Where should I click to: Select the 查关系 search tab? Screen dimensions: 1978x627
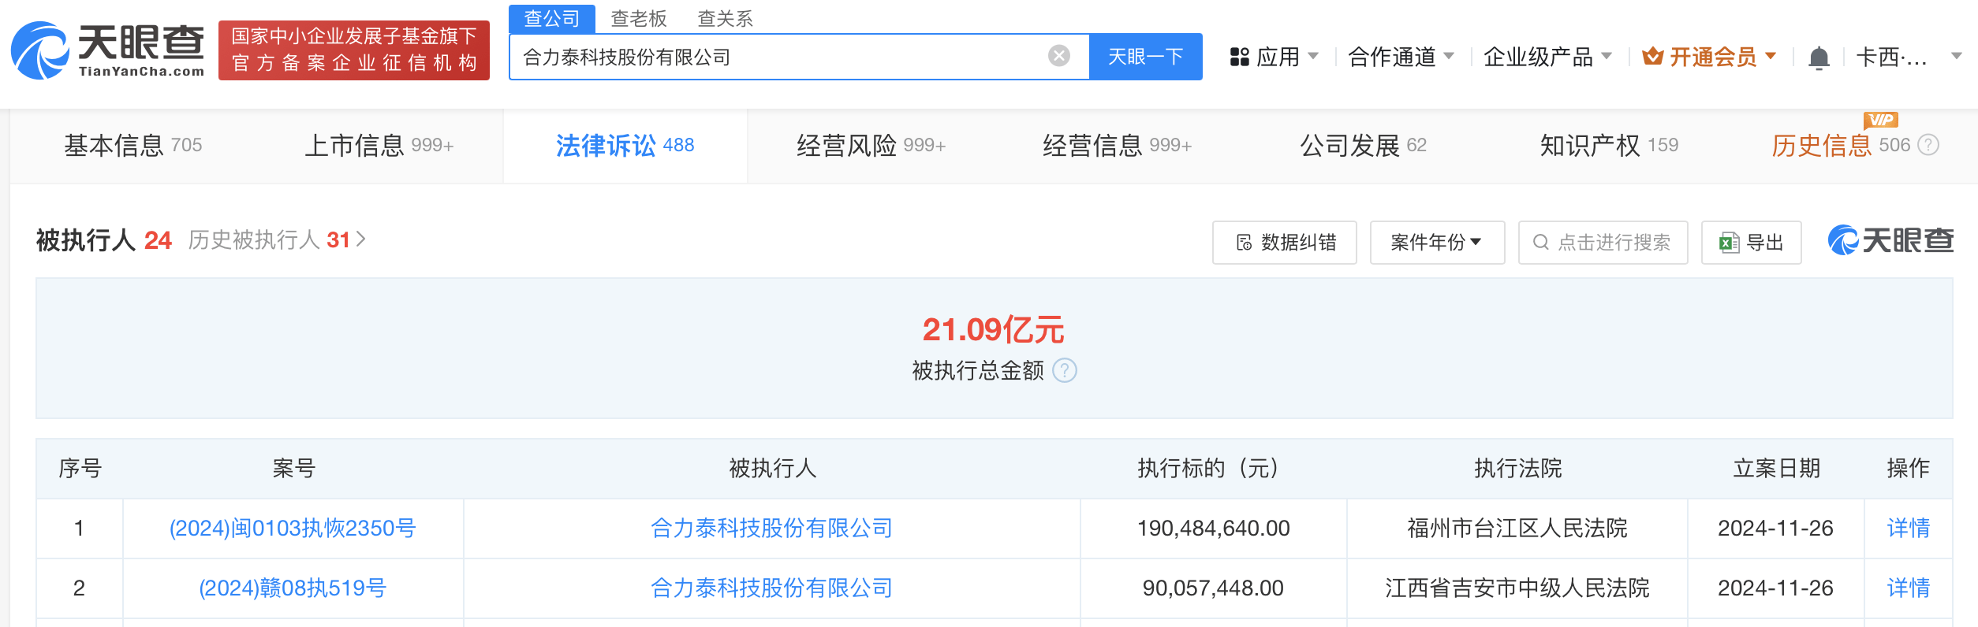[x=726, y=18]
